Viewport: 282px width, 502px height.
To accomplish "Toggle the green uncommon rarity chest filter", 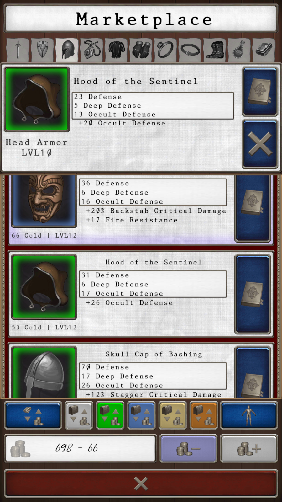I will click(110, 416).
